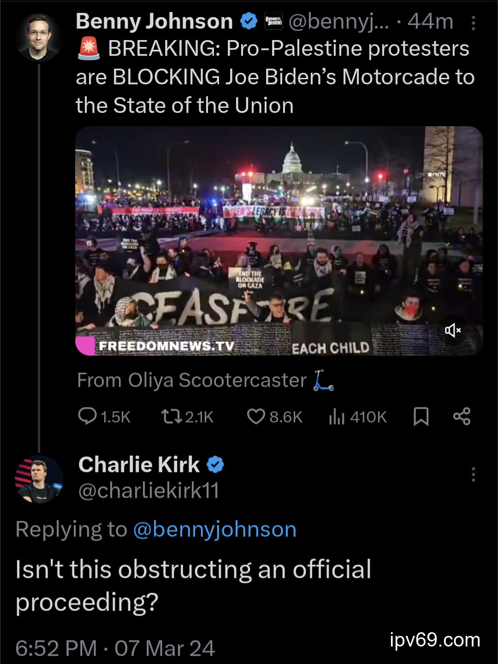The height and width of the screenshot is (664, 498).
Task: Open the @charliekirk11 handle
Action: 148,490
